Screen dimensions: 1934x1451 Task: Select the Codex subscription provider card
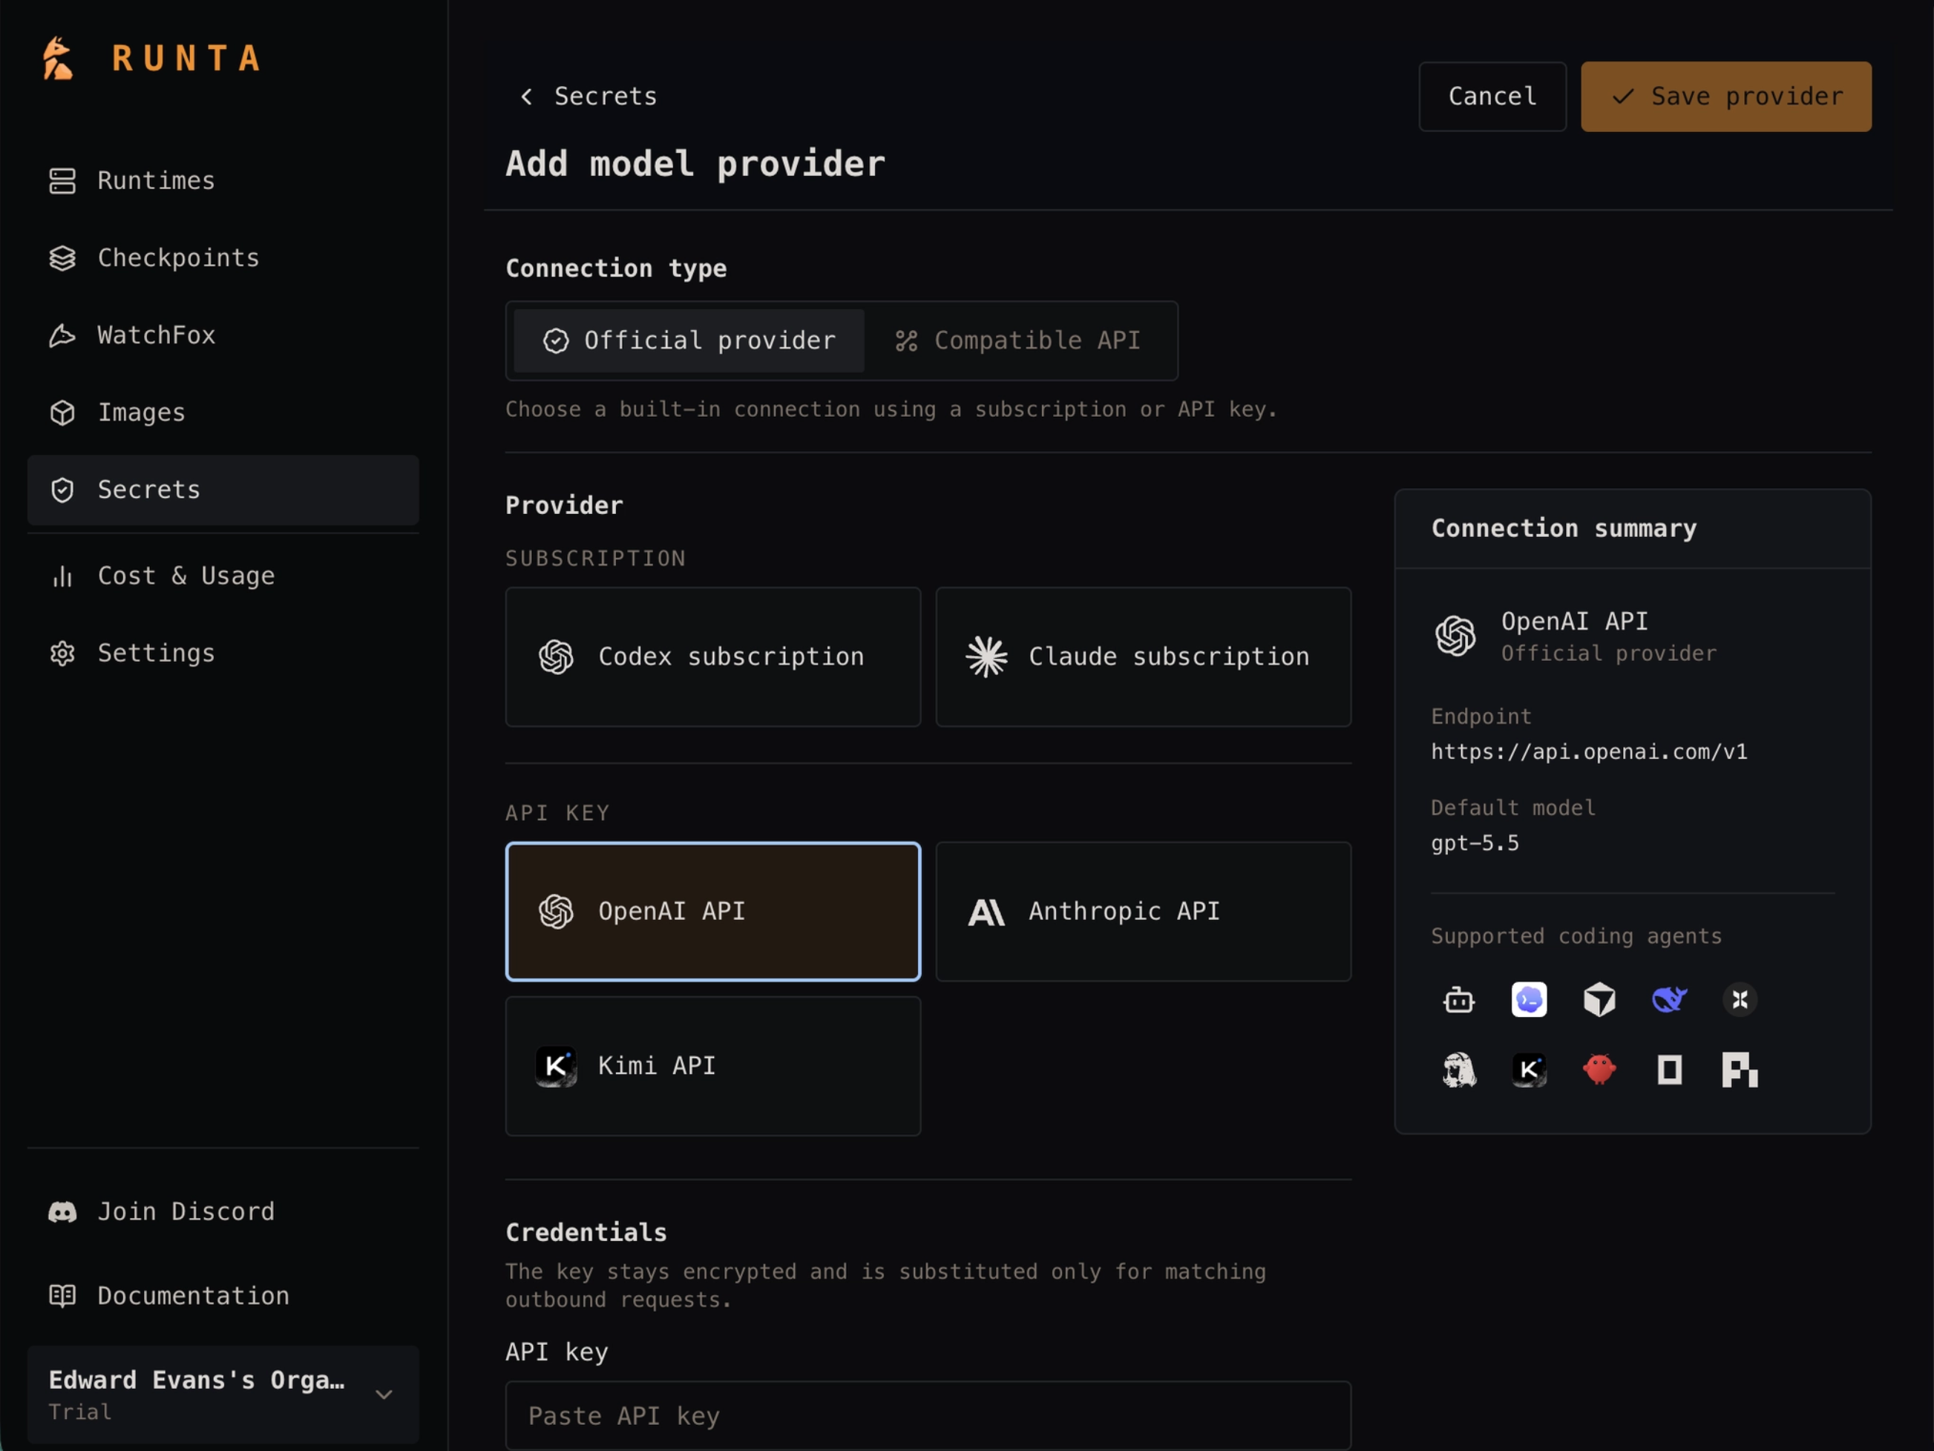[x=712, y=657]
